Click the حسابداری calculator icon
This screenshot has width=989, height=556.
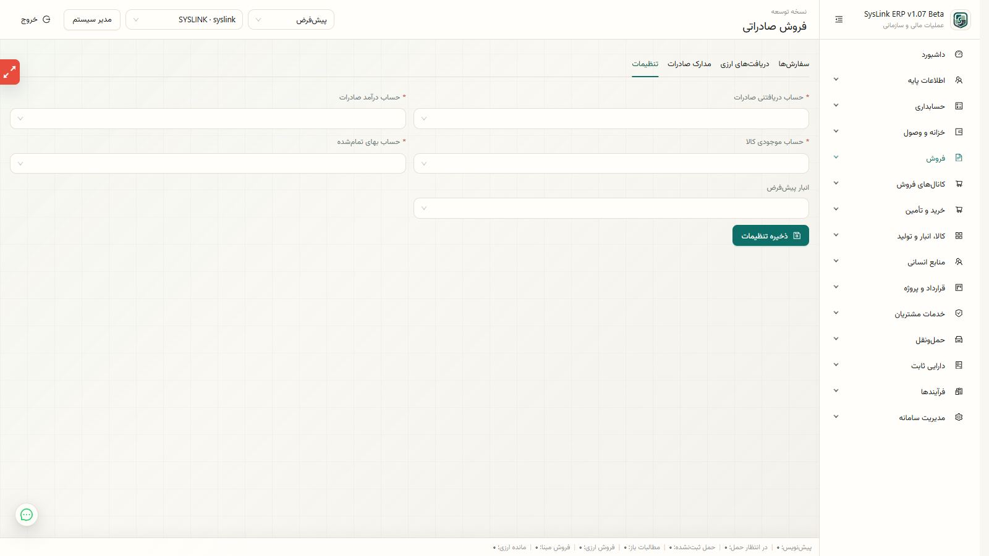point(959,106)
